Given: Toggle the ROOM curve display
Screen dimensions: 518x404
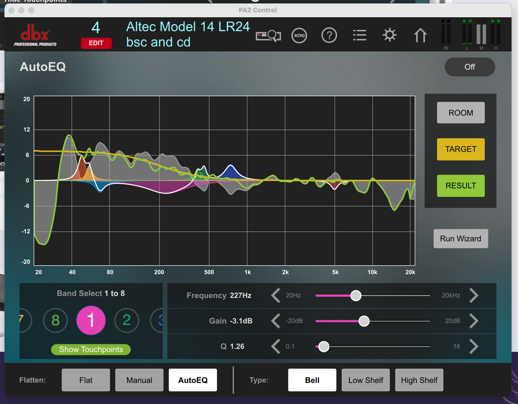Looking at the screenshot, I should (x=461, y=113).
